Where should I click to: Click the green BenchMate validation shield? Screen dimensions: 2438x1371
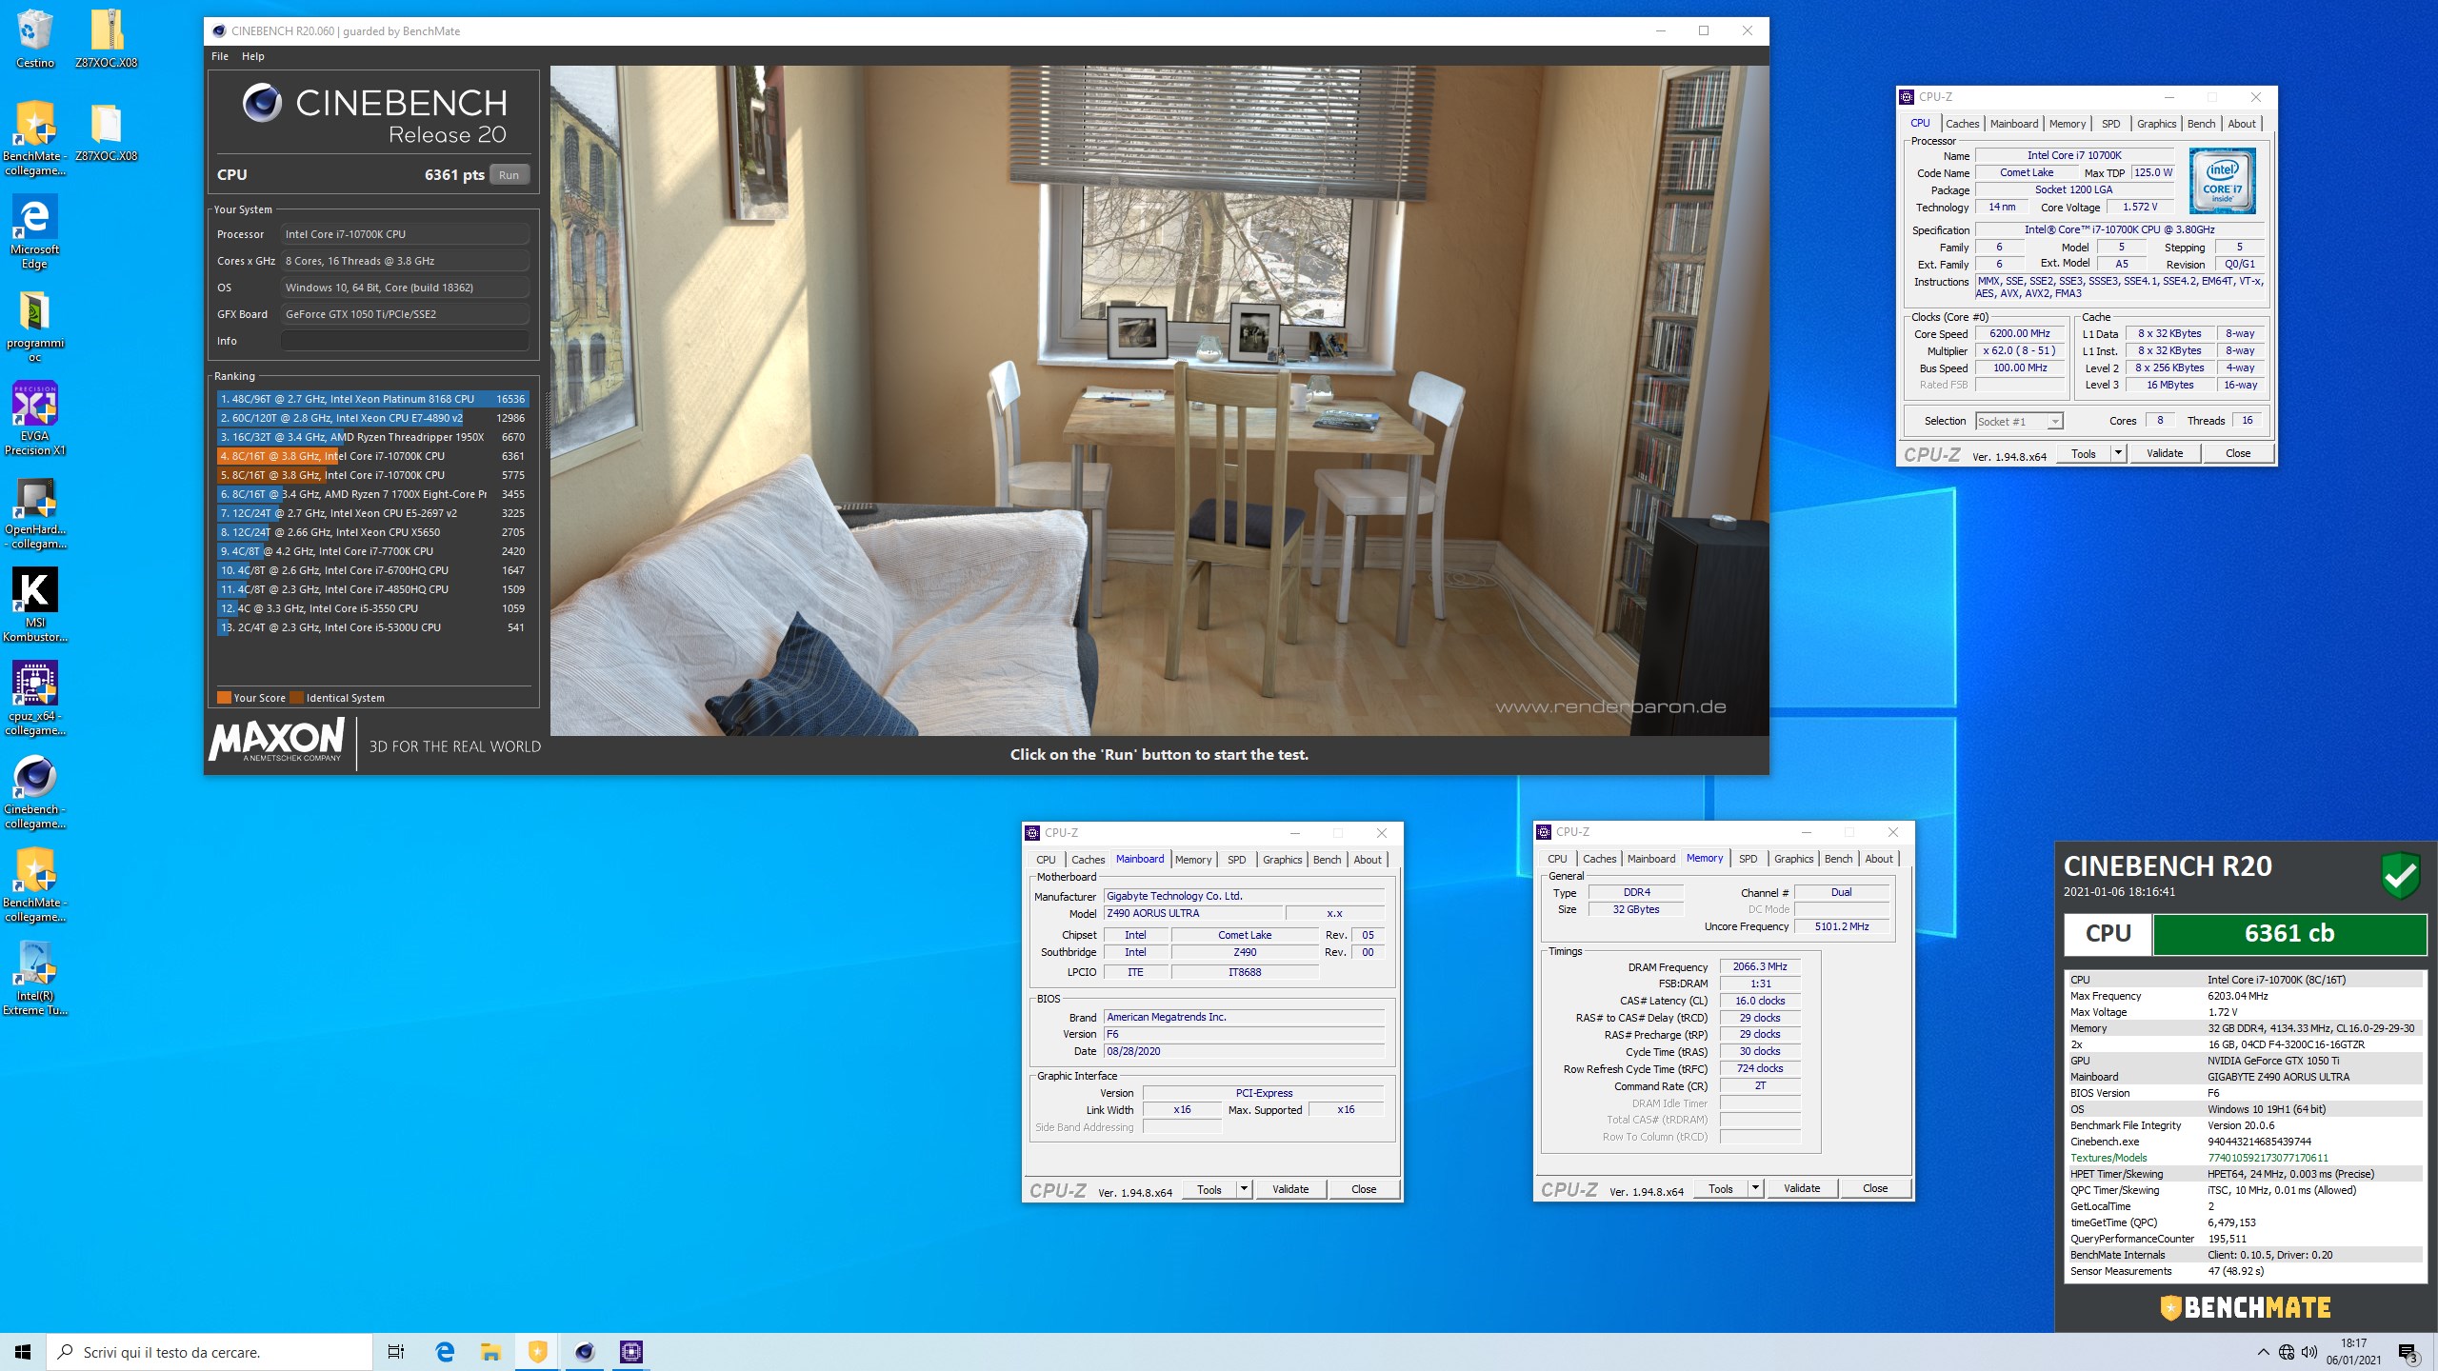tap(2400, 875)
